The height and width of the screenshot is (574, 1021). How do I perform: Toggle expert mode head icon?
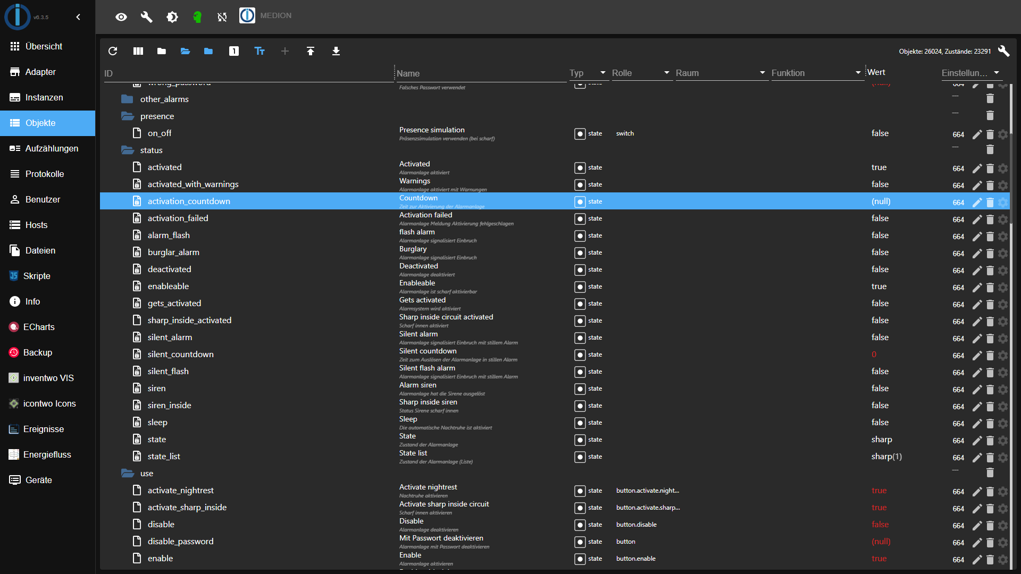[x=197, y=17]
